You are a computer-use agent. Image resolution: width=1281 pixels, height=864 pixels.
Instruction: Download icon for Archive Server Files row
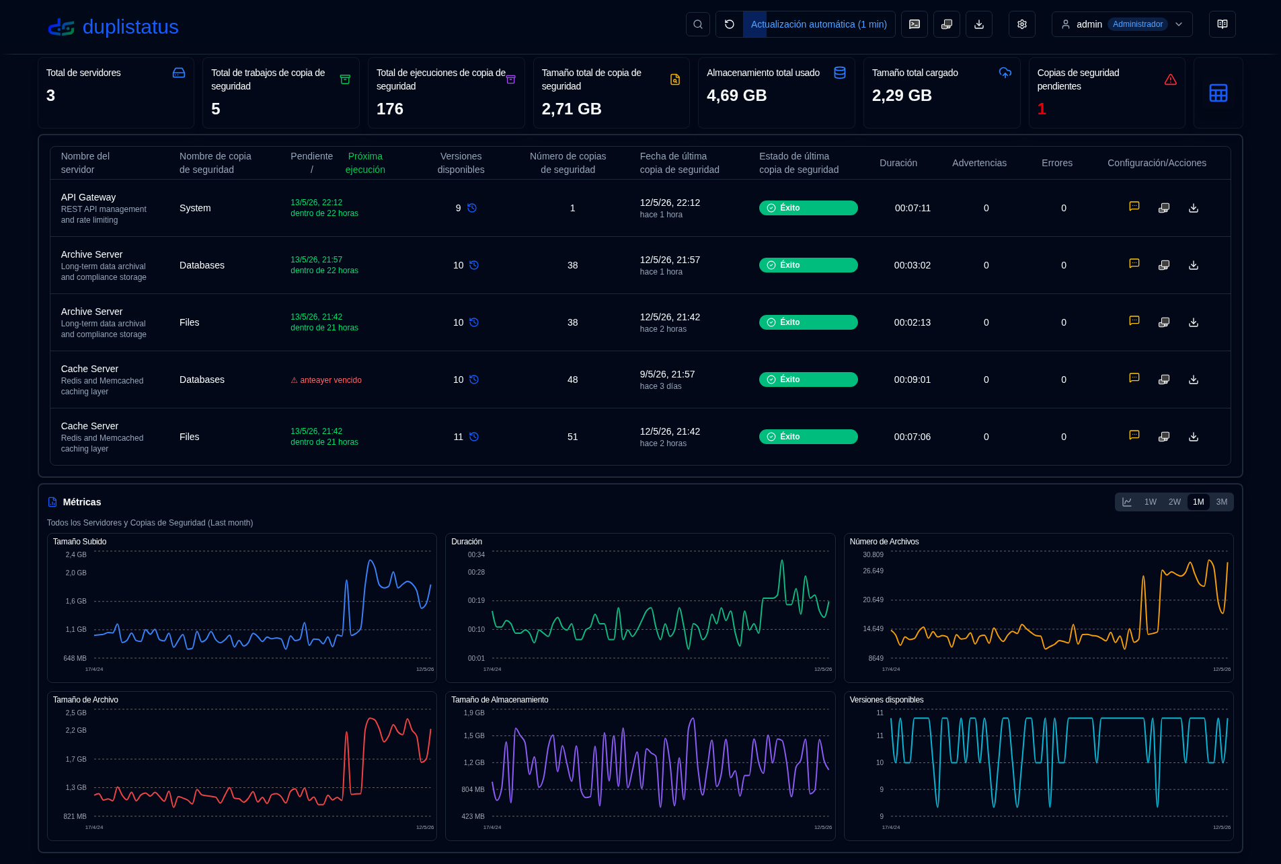pyautogui.click(x=1194, y=322)
